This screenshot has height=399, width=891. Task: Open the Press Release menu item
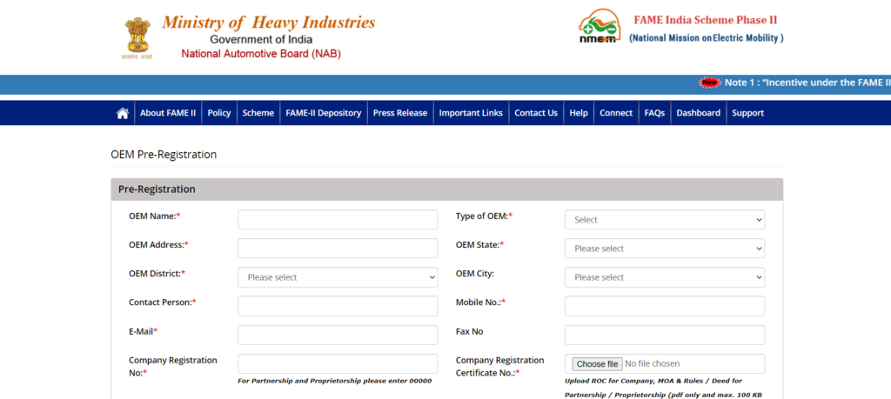coord(399,113)
